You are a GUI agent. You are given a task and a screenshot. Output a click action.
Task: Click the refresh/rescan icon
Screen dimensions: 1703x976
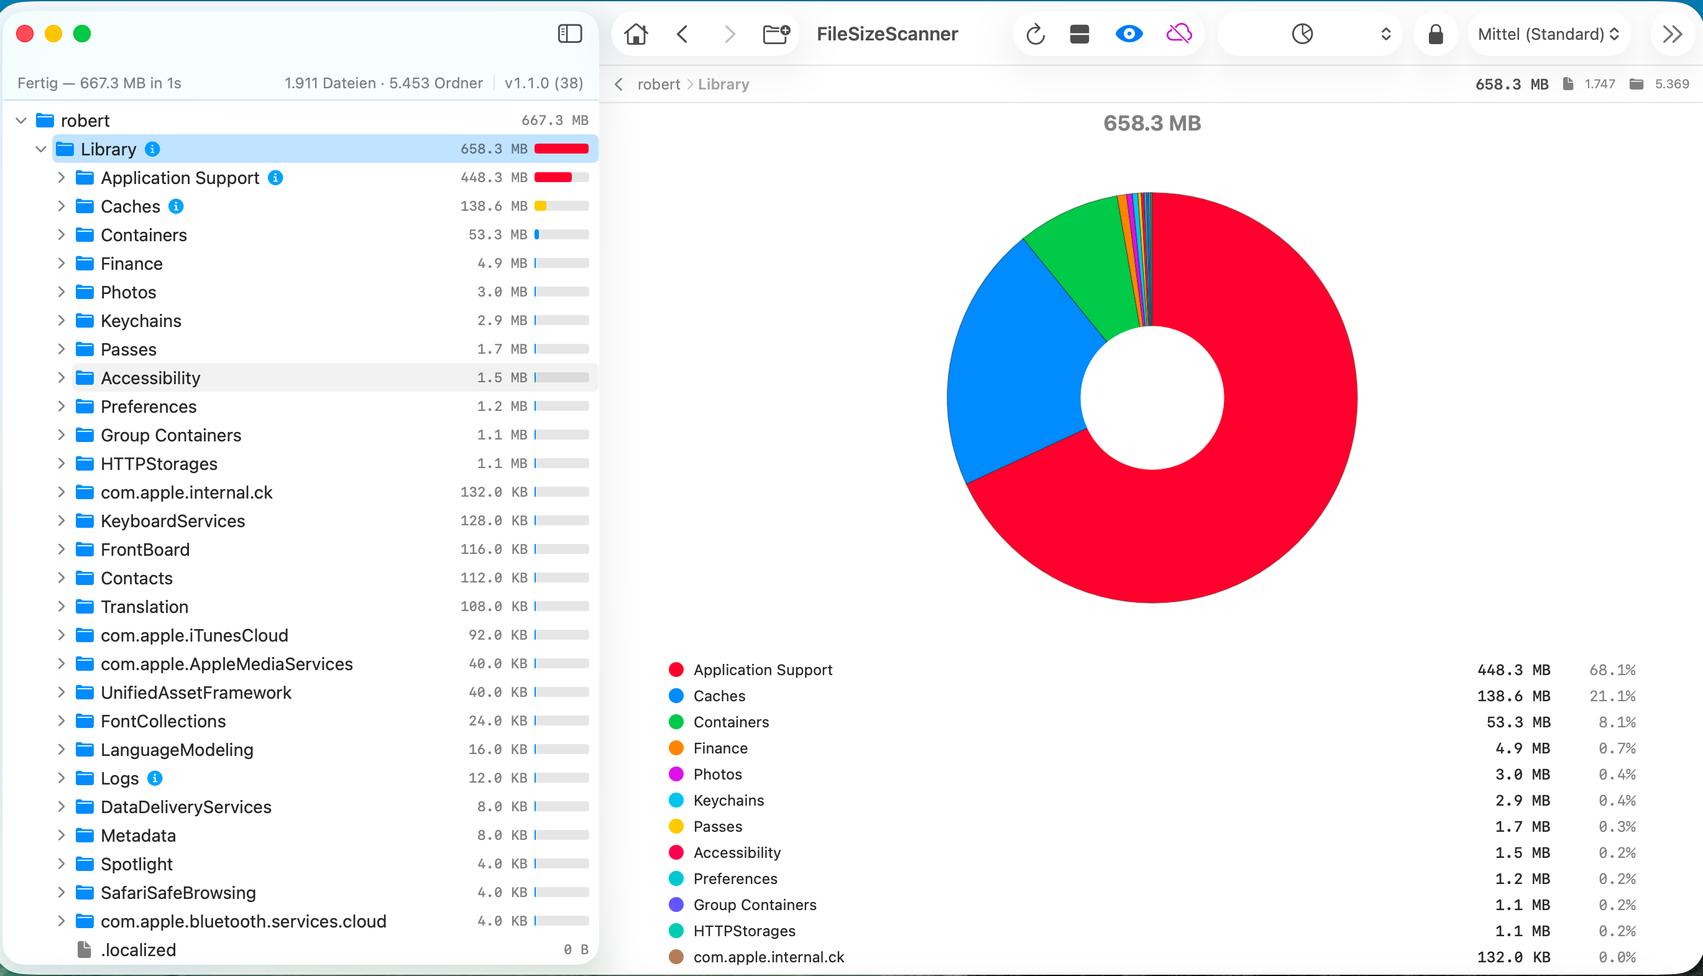click(x=1035, y=34)
